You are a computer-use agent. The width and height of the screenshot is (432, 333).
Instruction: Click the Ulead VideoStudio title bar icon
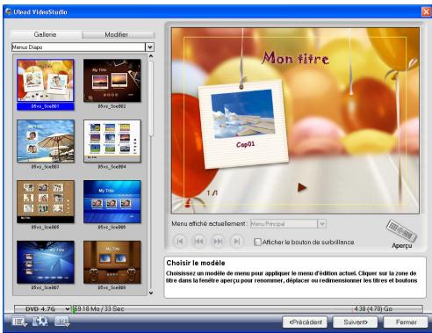9,12
